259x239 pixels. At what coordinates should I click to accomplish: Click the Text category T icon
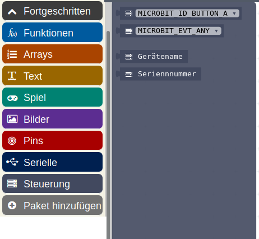[x=12, y=76]
